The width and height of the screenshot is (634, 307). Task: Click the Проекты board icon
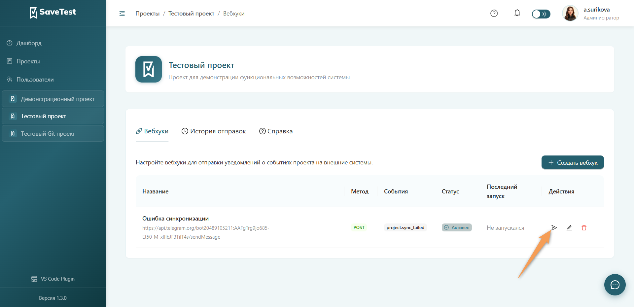[x=10, y=61]
